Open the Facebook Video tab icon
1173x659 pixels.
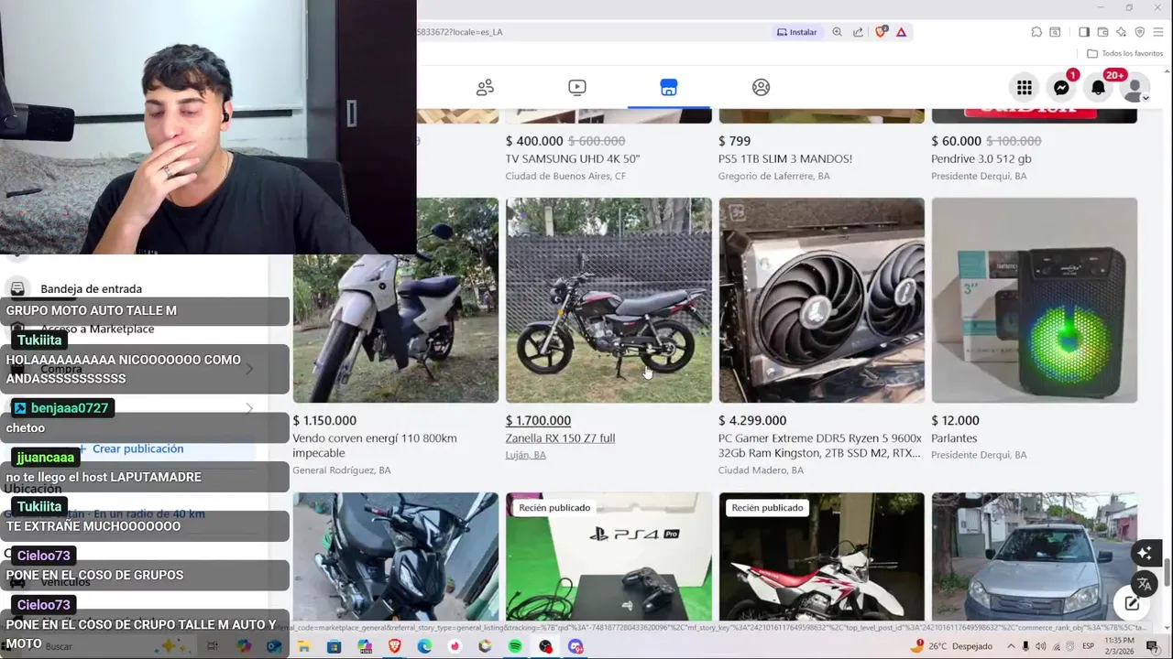click(x=577, y=88)
